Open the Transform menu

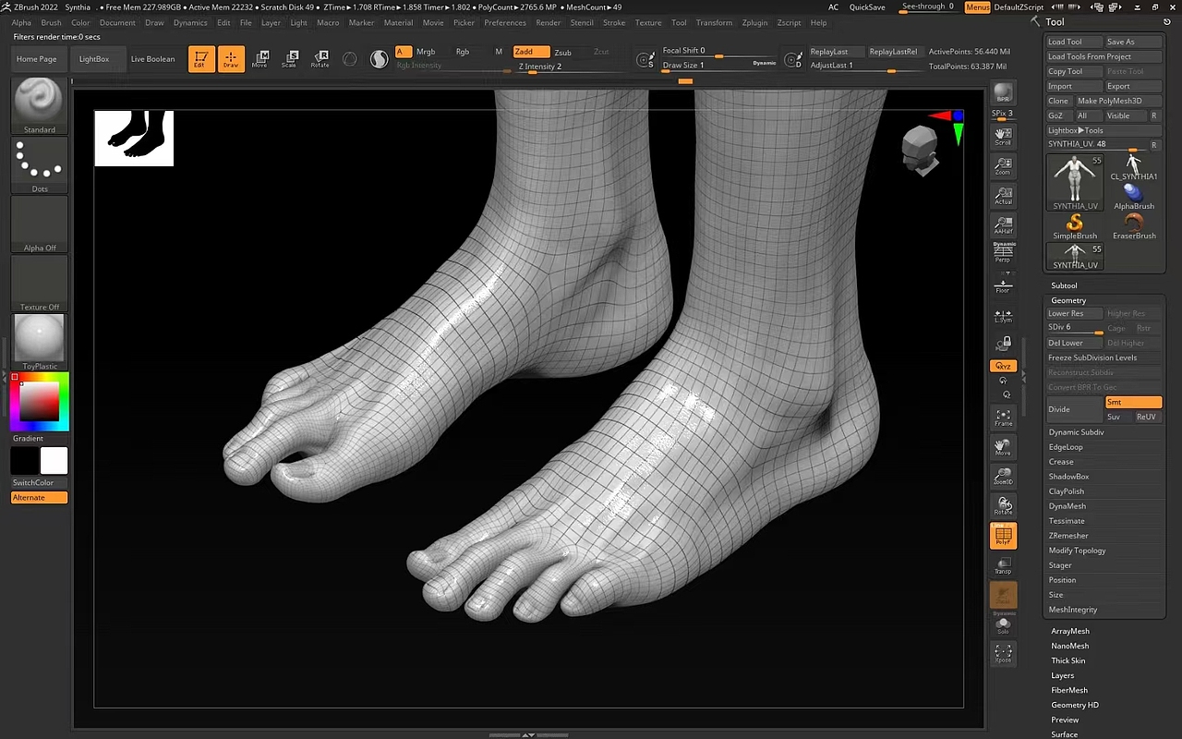(x=714, y=22)
